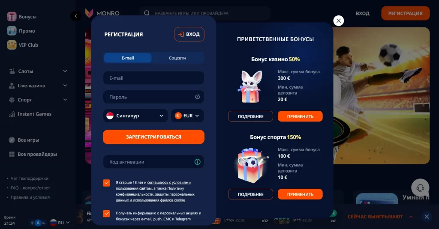Expand the Слоты sidebar section

(x=38, y=71)
